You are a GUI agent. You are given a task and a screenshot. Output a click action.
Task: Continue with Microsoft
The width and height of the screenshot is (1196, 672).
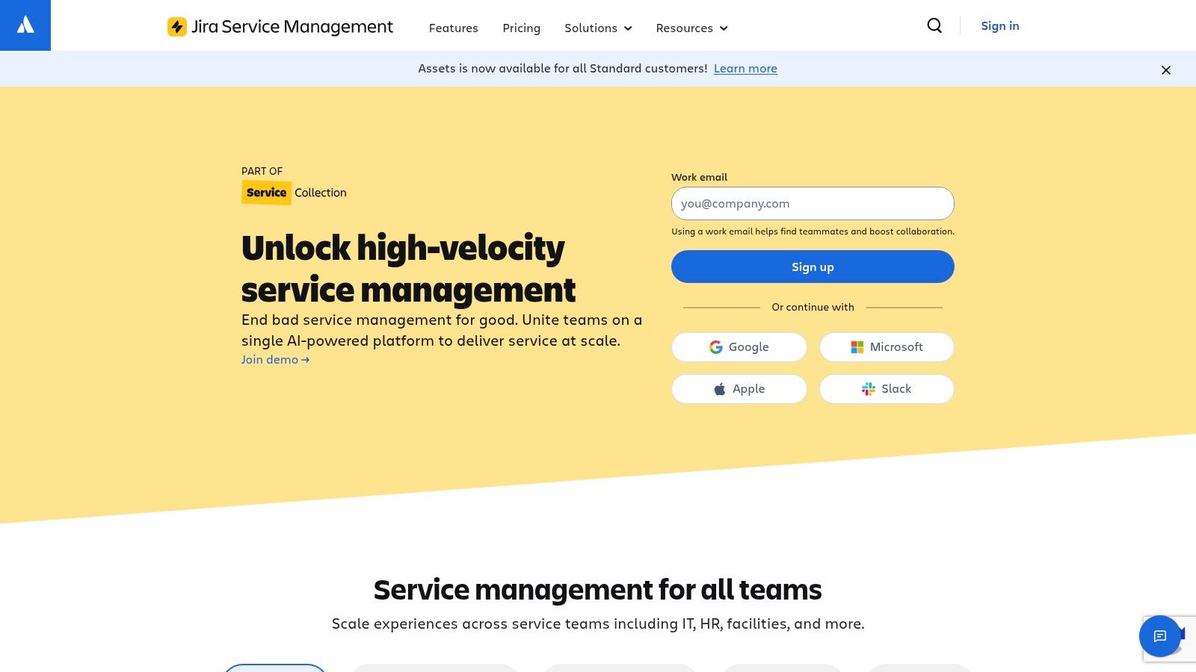[887, 347]
